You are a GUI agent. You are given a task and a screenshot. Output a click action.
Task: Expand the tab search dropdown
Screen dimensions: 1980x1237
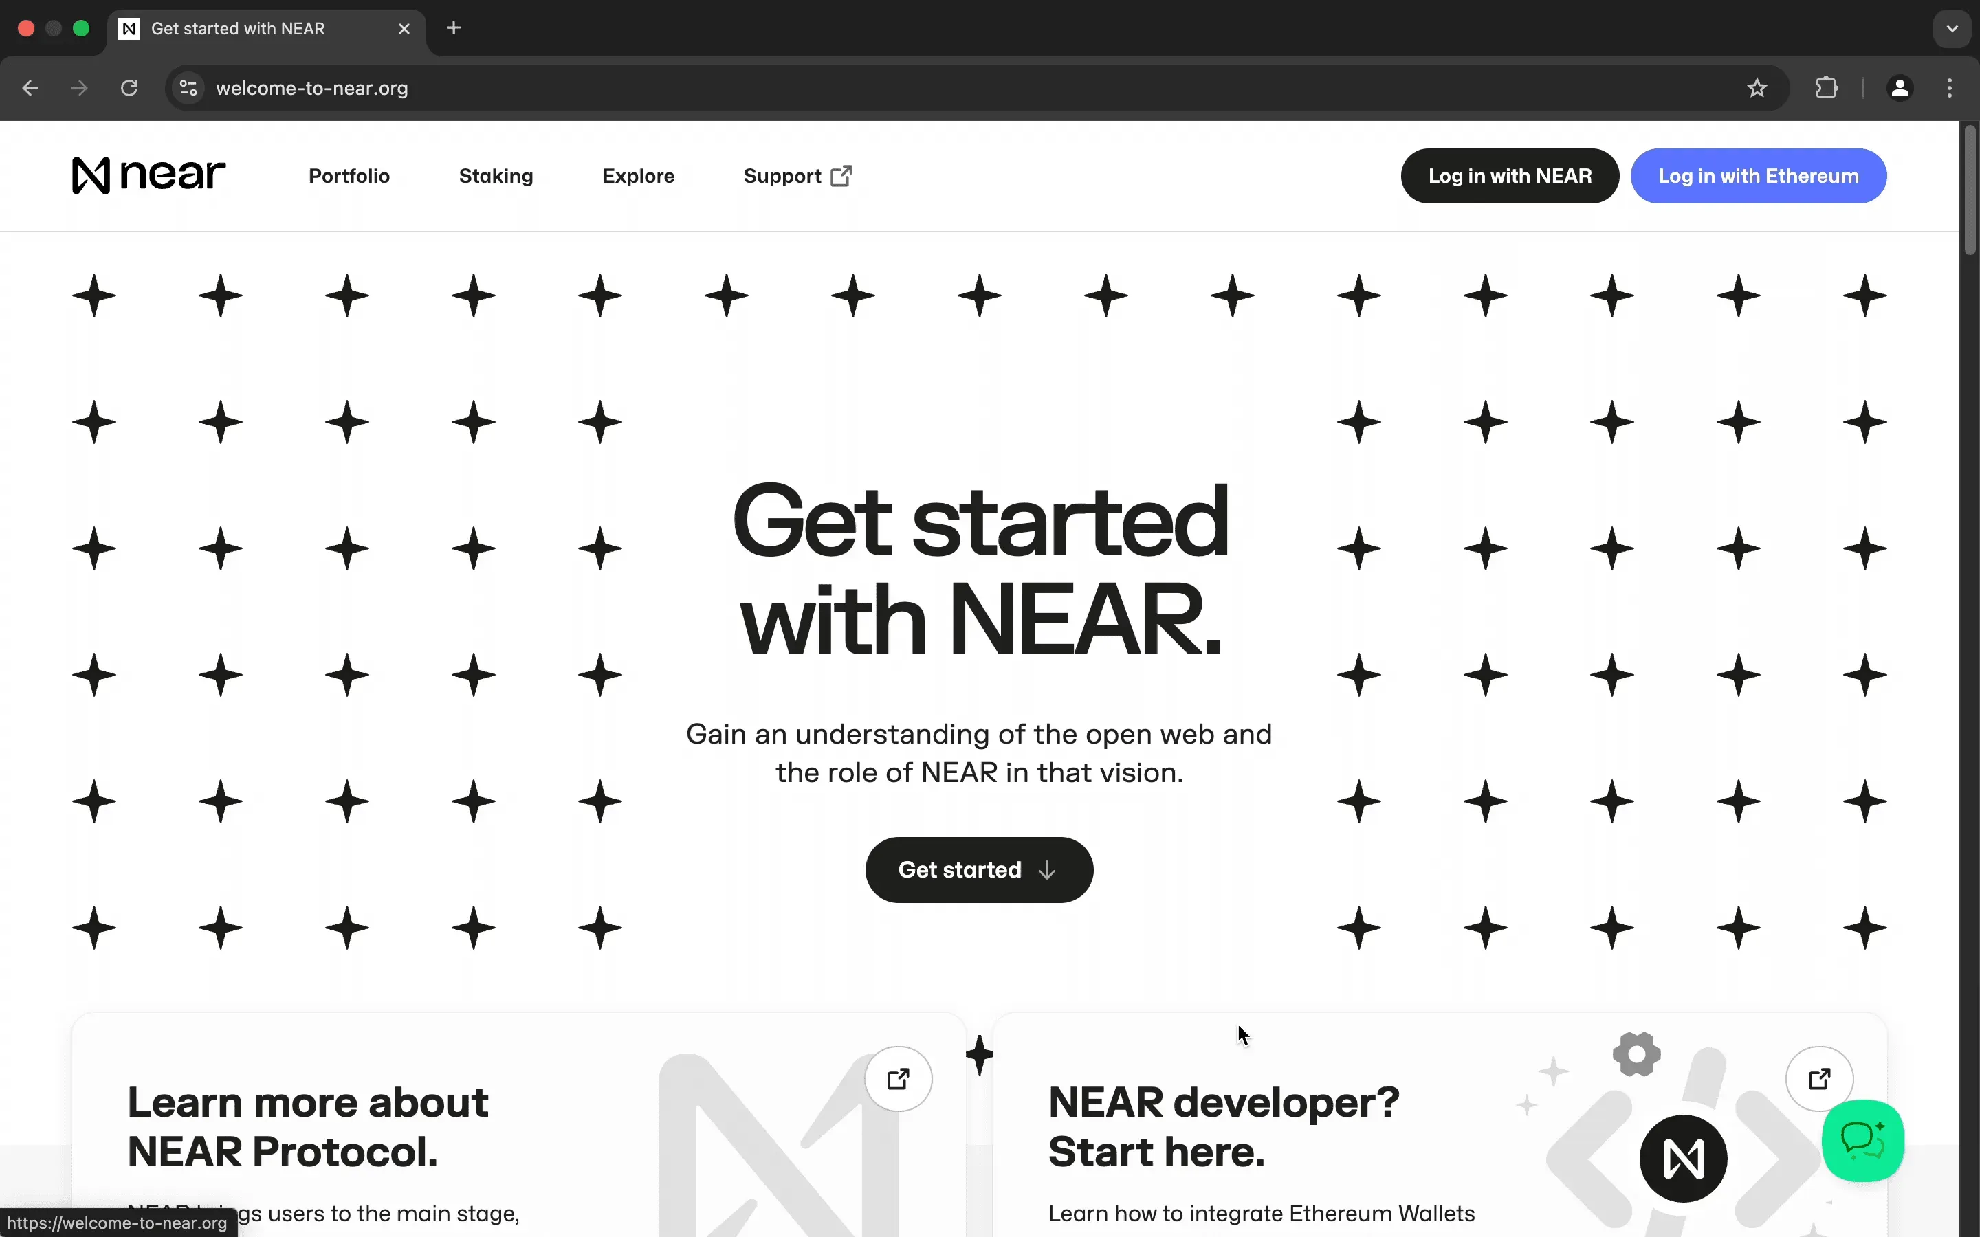(1952, 29)
